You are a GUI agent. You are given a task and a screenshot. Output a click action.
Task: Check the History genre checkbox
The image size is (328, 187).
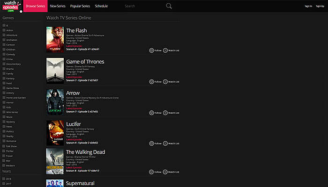pyautogui.click(x=4, y=93)
